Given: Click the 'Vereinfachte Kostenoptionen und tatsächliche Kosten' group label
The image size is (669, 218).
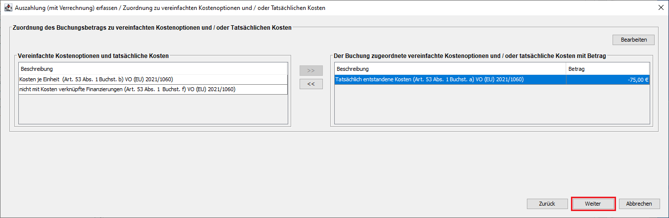Looking at the screenshot, I should click(x=93, y=55).
